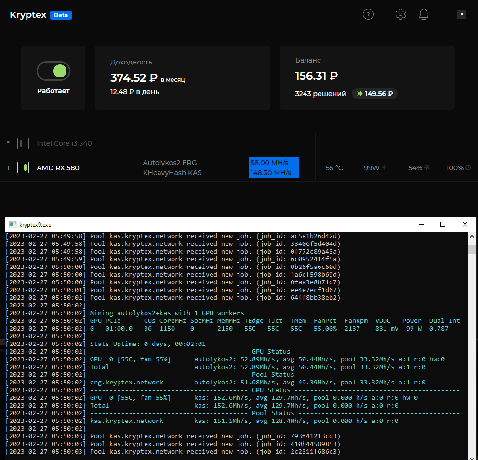The image size is (478, 460).
Task: Click the Autolykos2 ERG algorithm text
Action: point(170,163)
